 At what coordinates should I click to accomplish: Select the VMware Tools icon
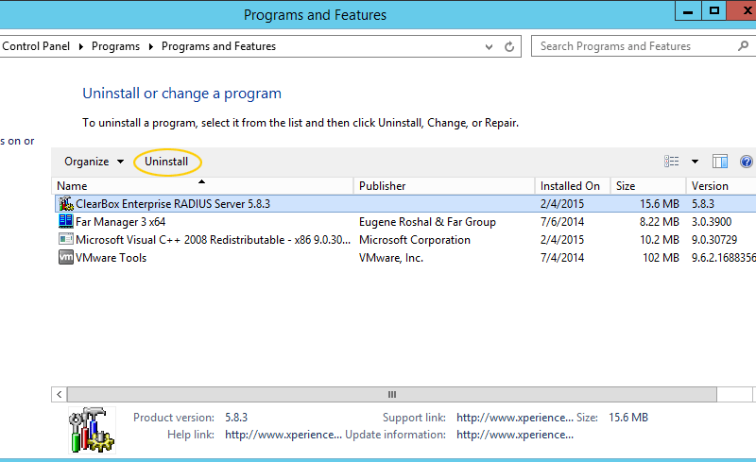66,257
